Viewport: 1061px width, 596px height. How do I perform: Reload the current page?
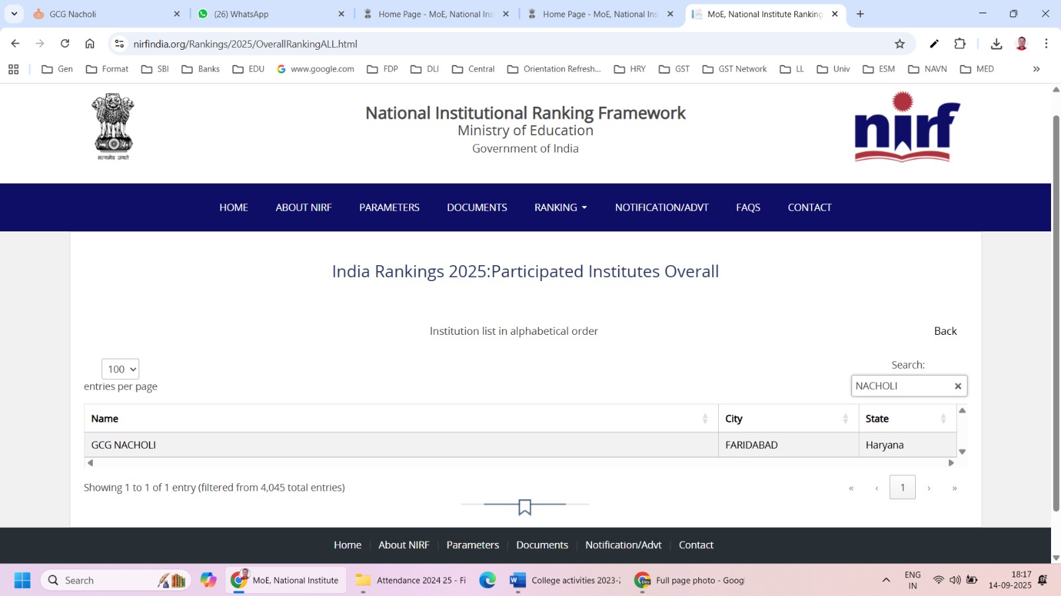click(65, 44)
